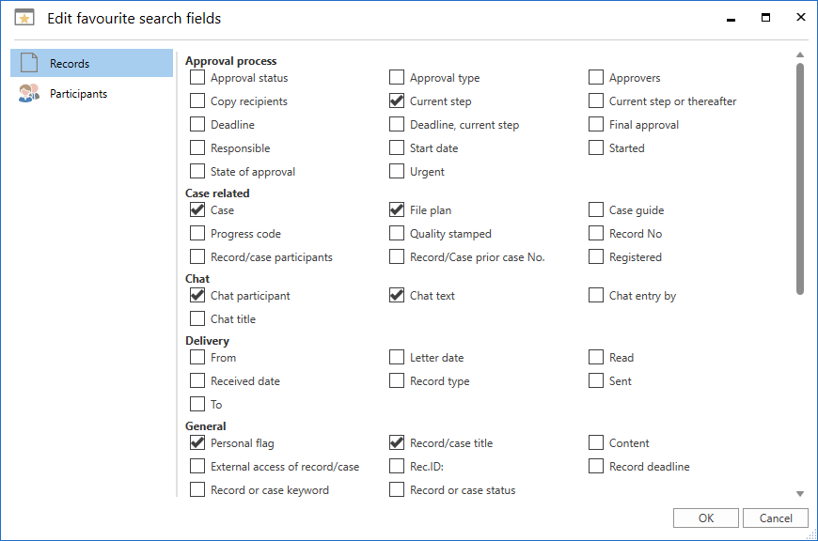818x541 pixels.
Task: Click the scroll down arrow
Action: point(800,494)
